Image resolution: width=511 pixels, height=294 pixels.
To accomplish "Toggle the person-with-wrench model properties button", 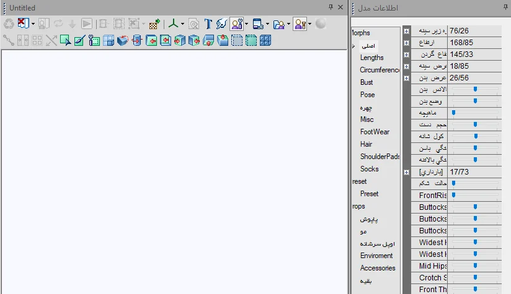I will pos(237,24).
